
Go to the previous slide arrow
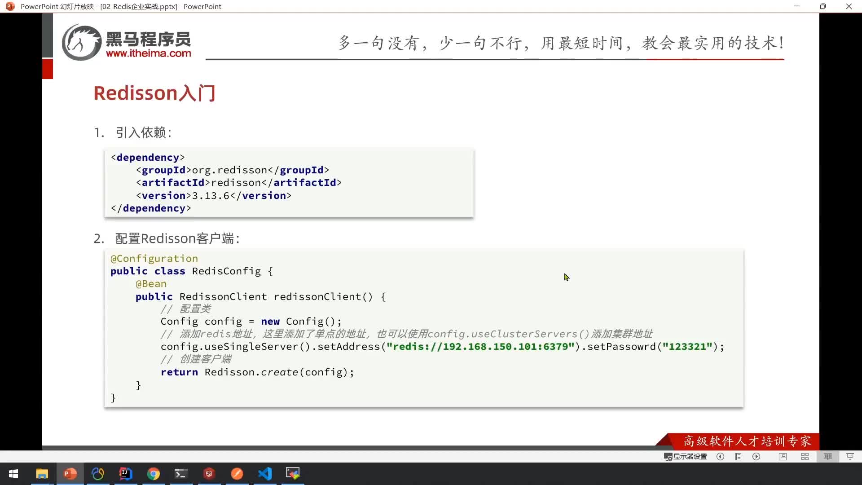pos(721,456)
